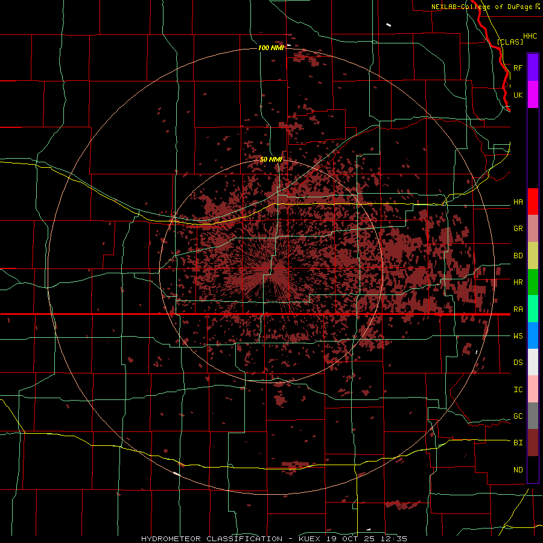Viewport: 543px width, 543px height.
Task: Click the GR legend label
Action: [518, 228]
